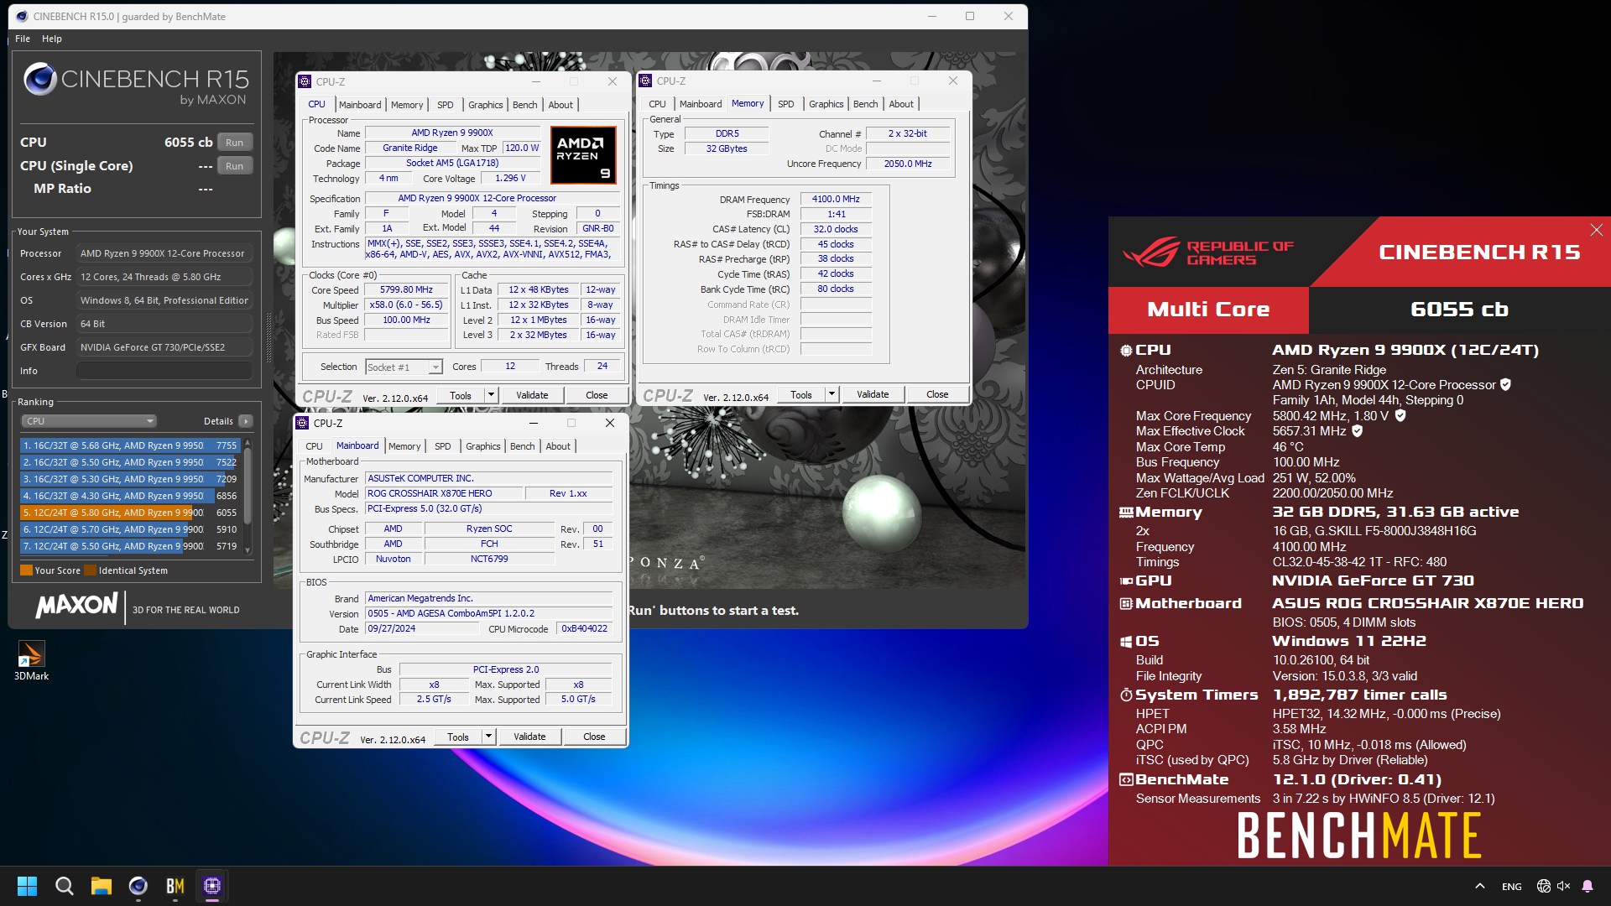This screenshot has width=1611, height=906.
Task: Expand Tools dropdown in CPU-Z Mainboard window
Action: 488,737
